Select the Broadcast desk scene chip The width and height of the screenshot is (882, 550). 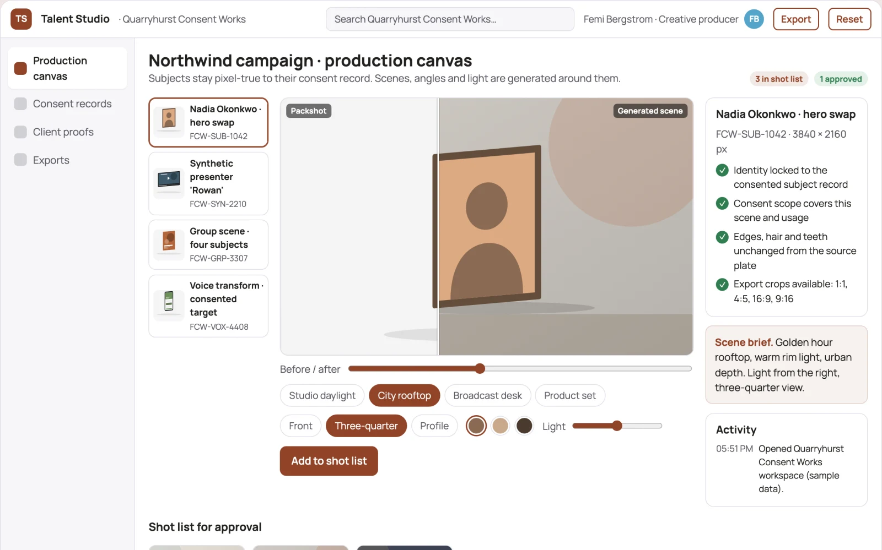coord(487,395)
